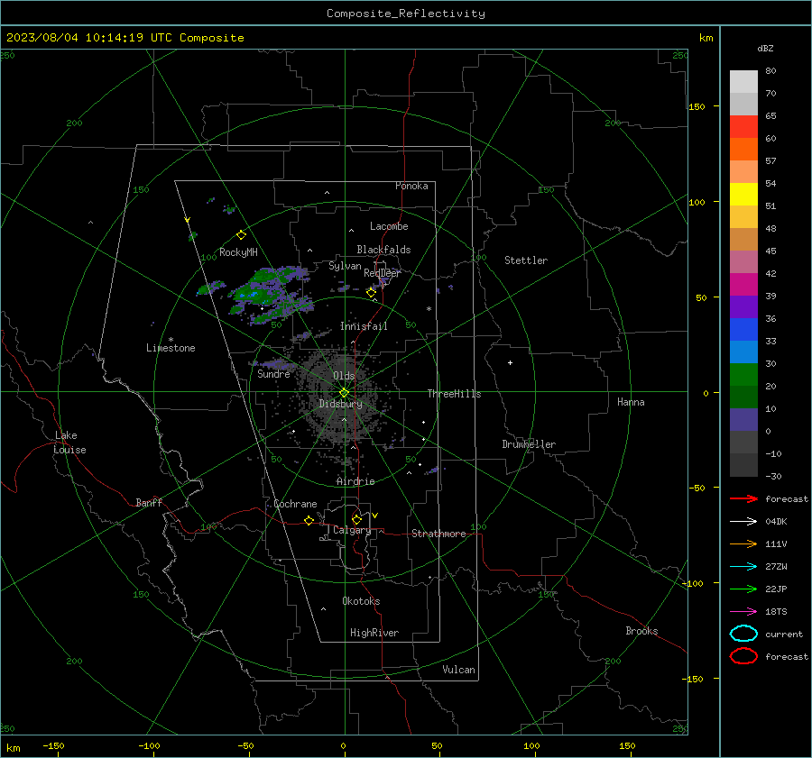Select the blue swatch between 36 and 33

(x=743, y=330)
